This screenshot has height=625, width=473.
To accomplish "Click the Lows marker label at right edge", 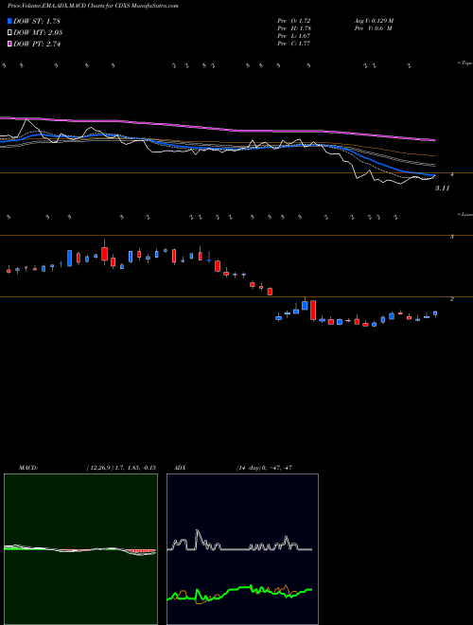I will pyautogui.click(x=464, y=214).
